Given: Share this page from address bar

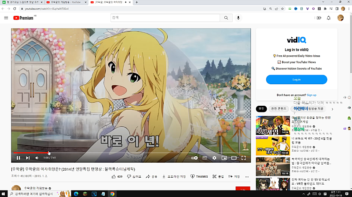Looking at the screenshot, I should pyautogui.click(x=276, y=9).
